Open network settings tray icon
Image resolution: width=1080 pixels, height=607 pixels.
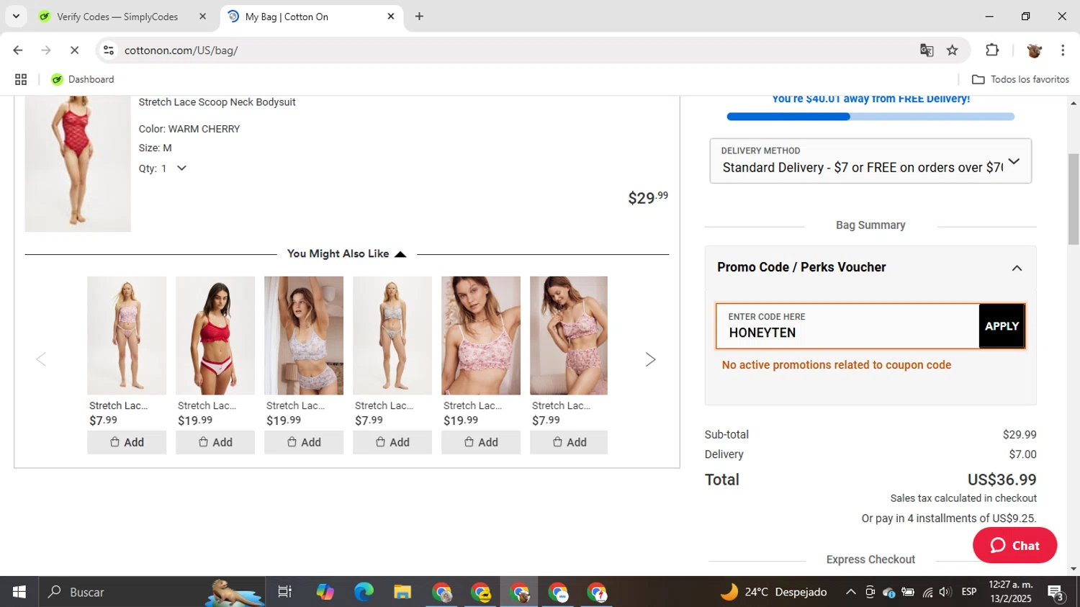point(927,592)
